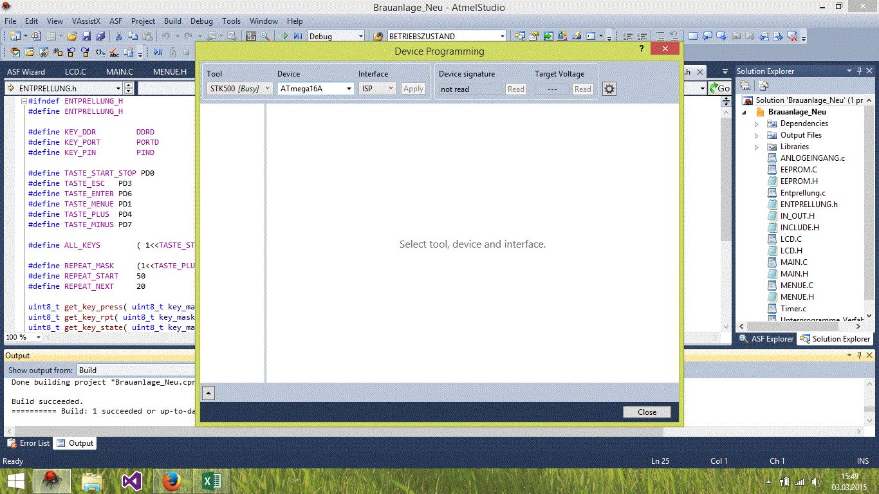Click the spell check abc icon
879x494 pixels.
pyautogui.click(x=114, y=52)
